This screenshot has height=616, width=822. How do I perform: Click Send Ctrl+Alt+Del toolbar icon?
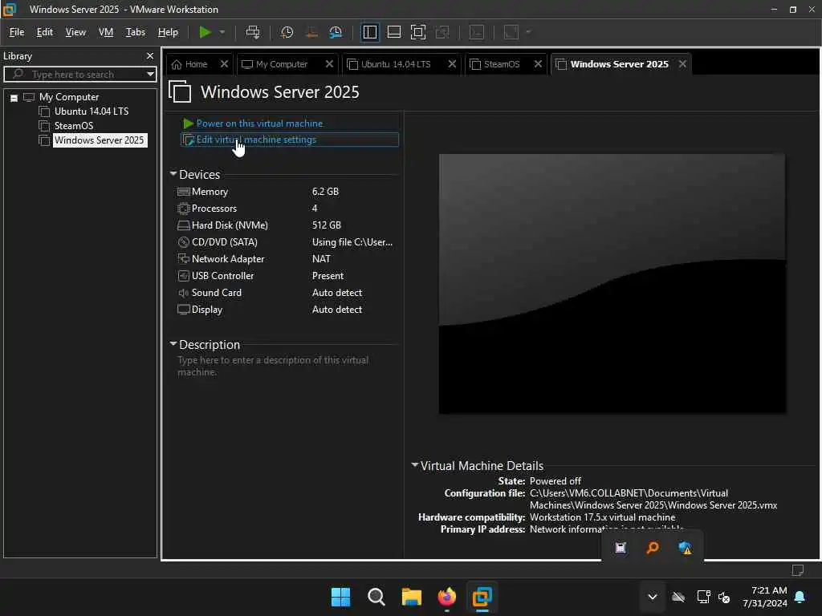(253, 32)
